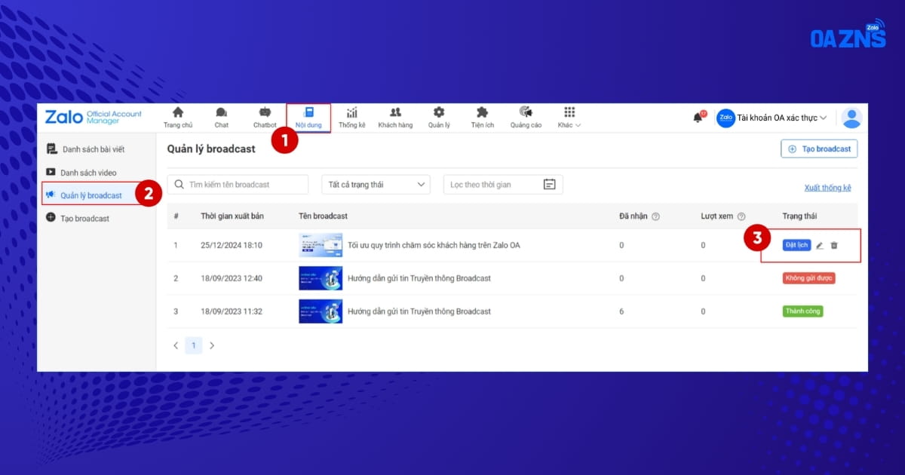The width and height of the screenshot is (905, 475).
Task: Open thumbnail of Tối ưu quy trình broadcast
Action: pyautogui.click(x=321, y=245)
